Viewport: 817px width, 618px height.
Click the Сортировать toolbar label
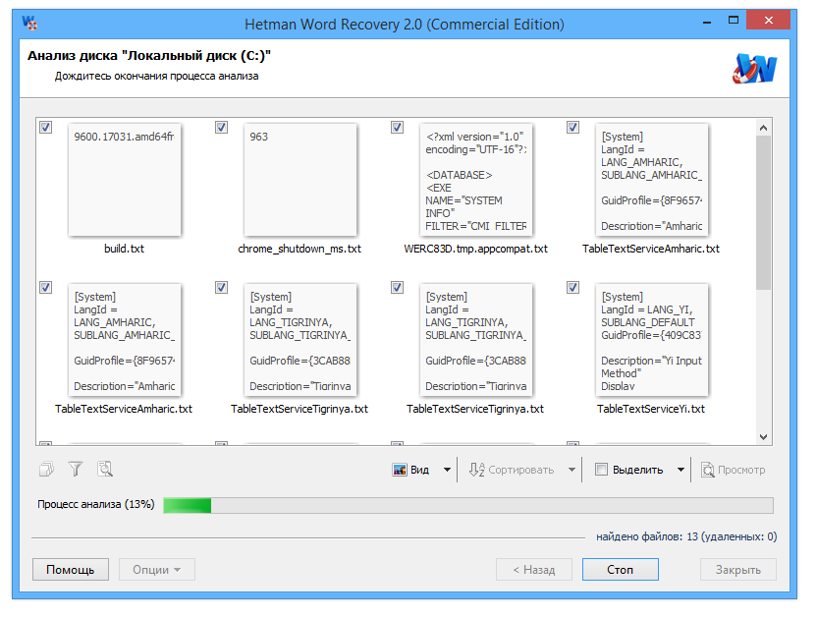[521, 470]
